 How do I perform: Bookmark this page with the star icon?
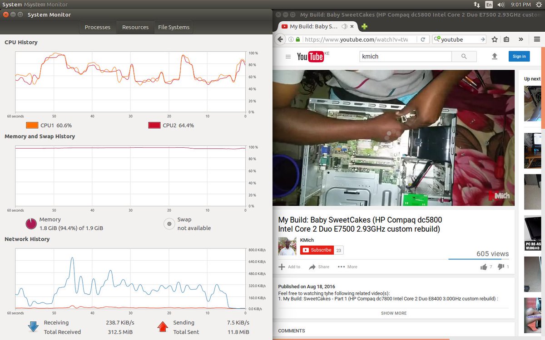pyautogui.click(x=495, y=39)
